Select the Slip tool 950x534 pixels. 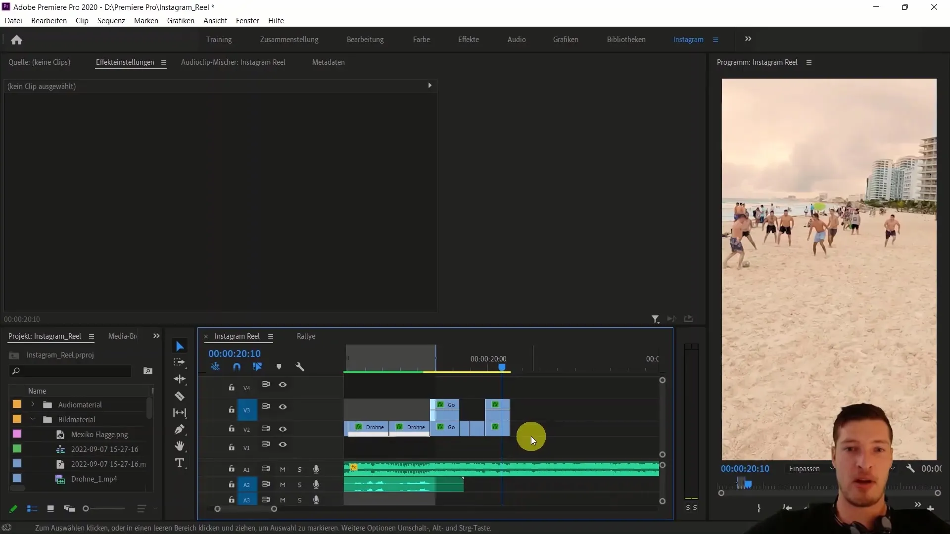(x=180, y=413)
